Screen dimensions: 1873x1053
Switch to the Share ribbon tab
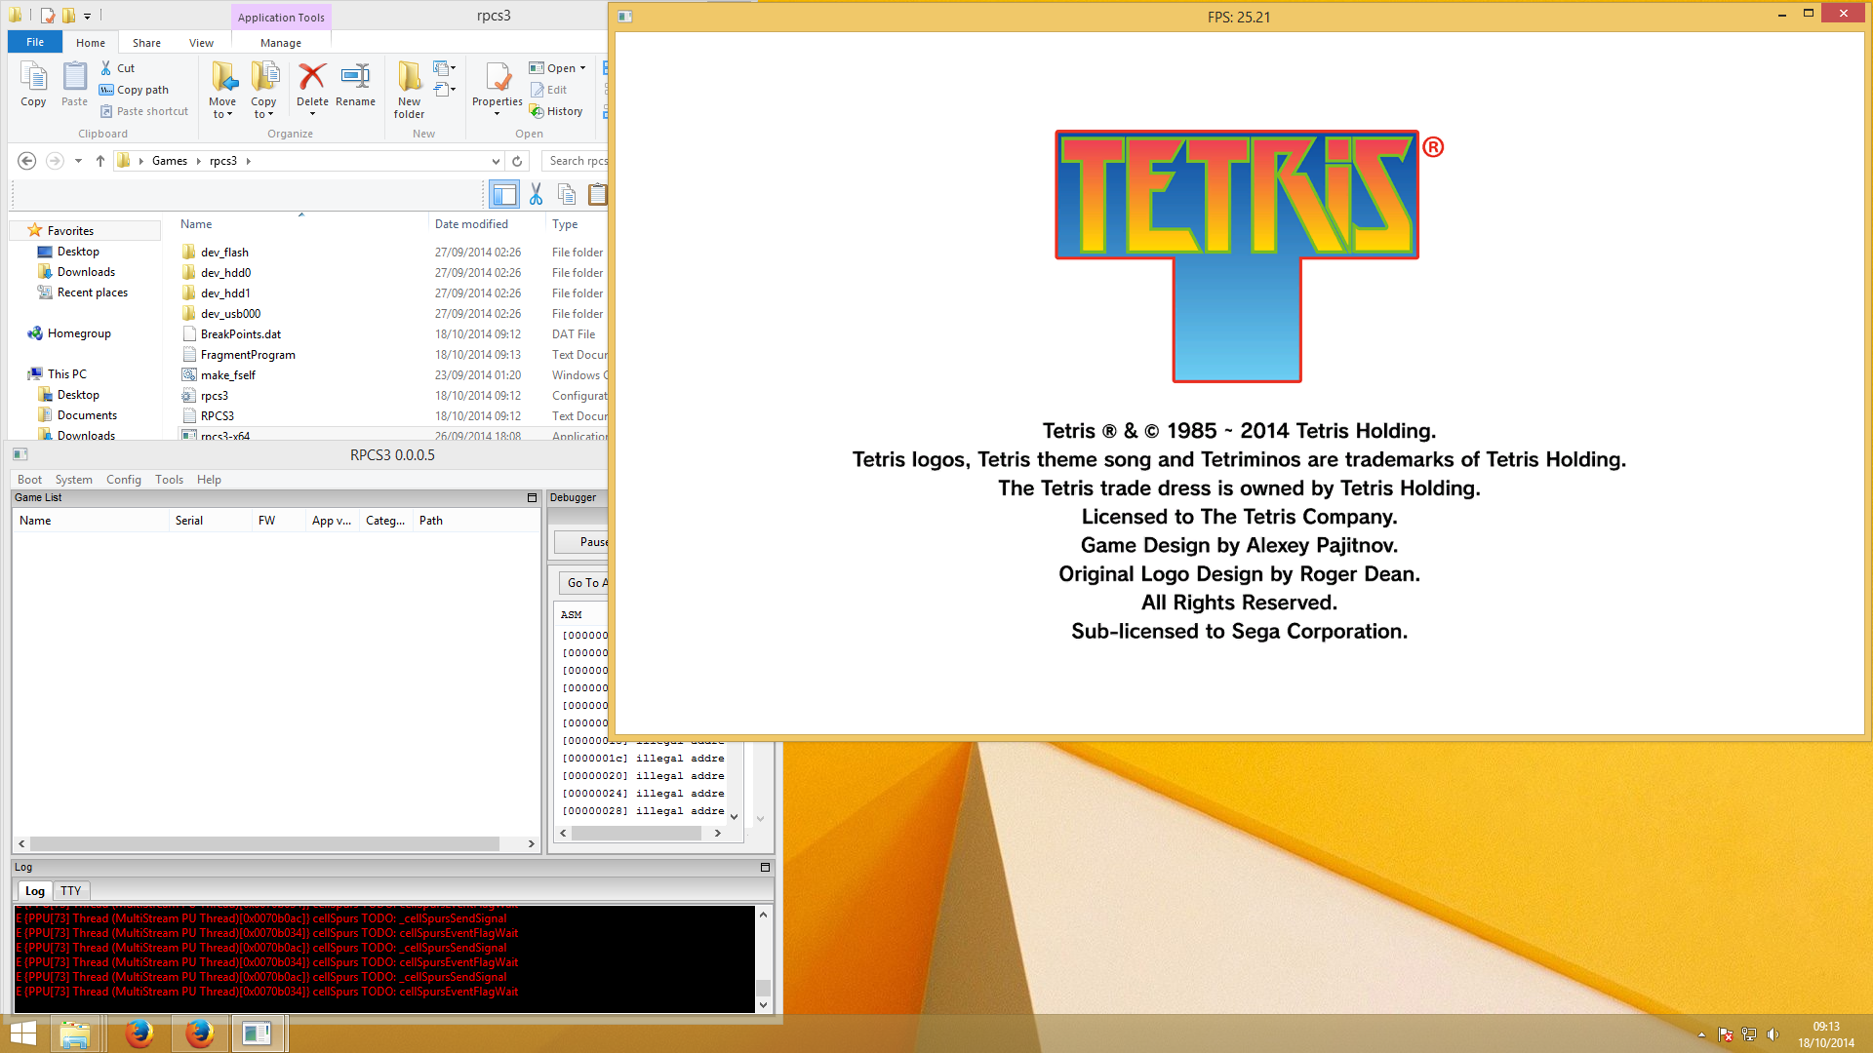coord(146,43)
